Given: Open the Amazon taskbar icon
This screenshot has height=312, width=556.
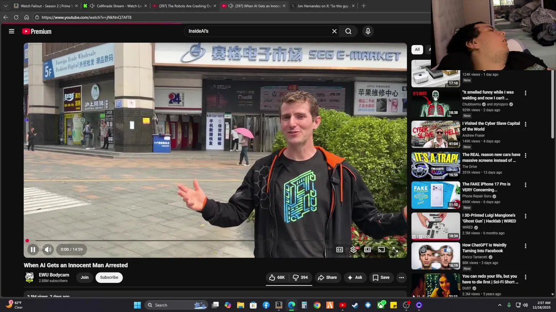Looking at the screenshot, I should [x=279, y=305].
